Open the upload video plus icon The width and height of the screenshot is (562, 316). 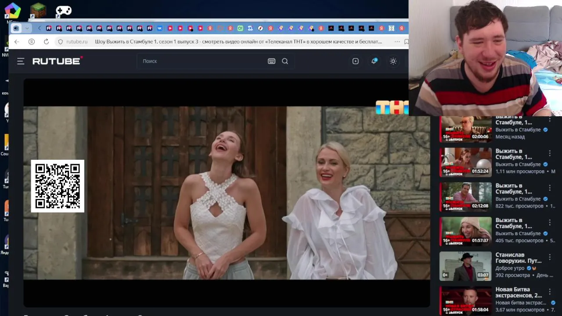(x=356, y=61)
